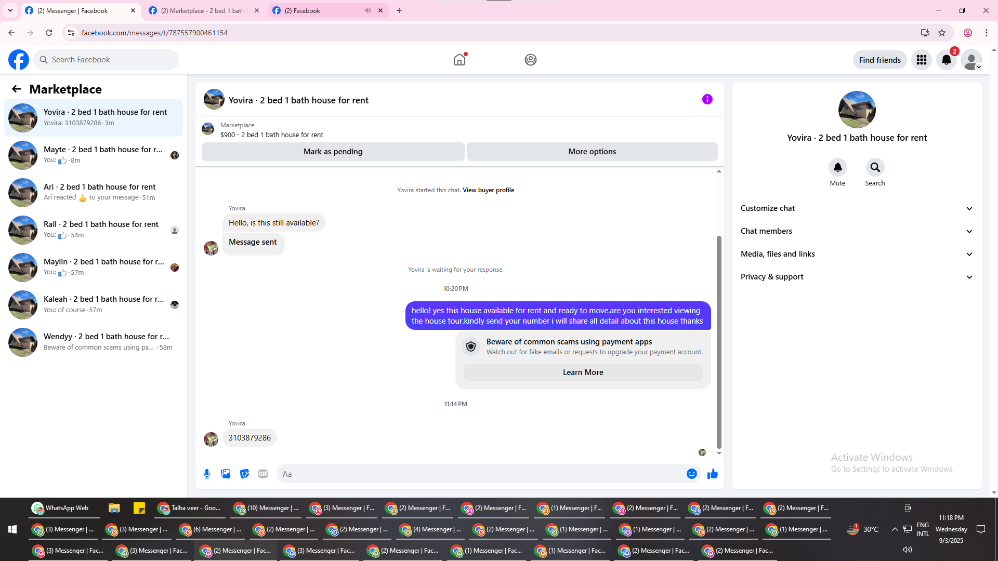Open Kaleah conversation in Marketplace list
998x561 pixels.
[x=94, y=305]
